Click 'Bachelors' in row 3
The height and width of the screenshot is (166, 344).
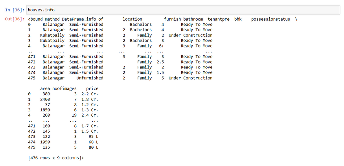pyautogui.click(x=141, y=41)
